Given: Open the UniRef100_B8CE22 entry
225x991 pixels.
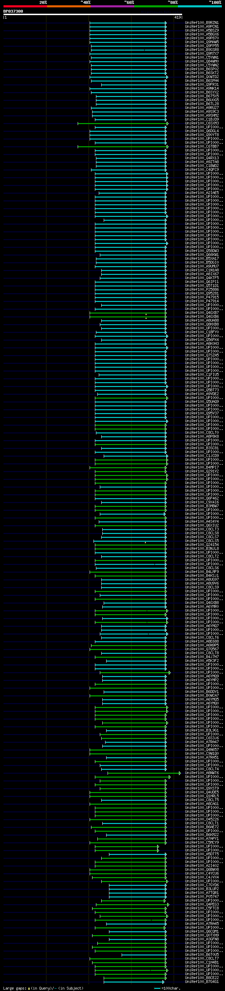Looking at the screenshot, I should tap(202, 978).
